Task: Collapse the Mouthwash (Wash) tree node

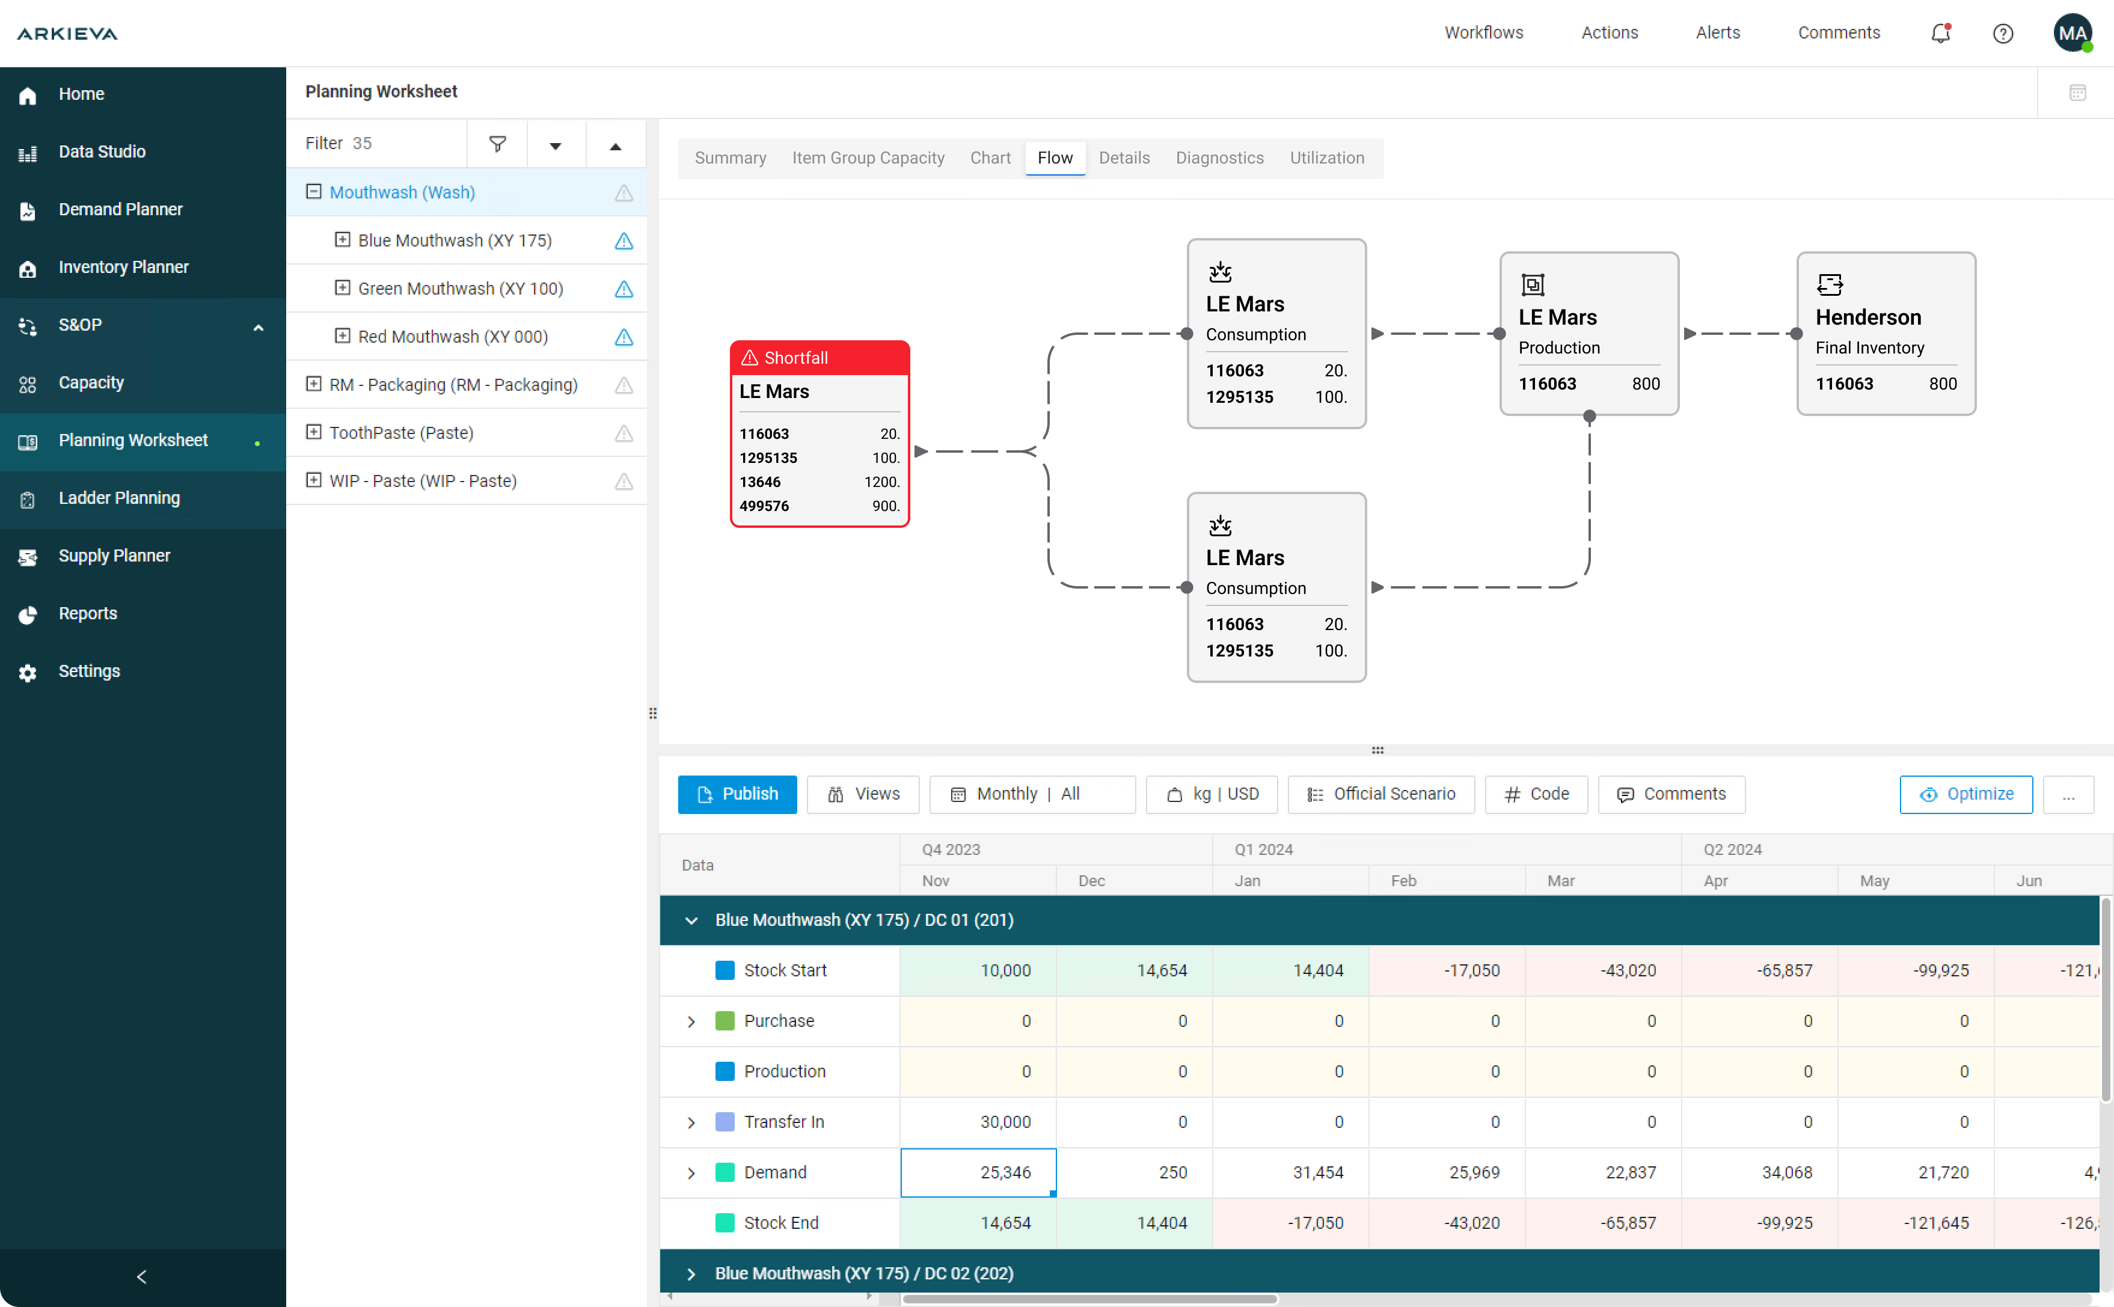Action: click(314, 192)
